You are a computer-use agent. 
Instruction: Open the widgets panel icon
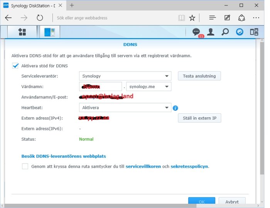coord(254,32)
